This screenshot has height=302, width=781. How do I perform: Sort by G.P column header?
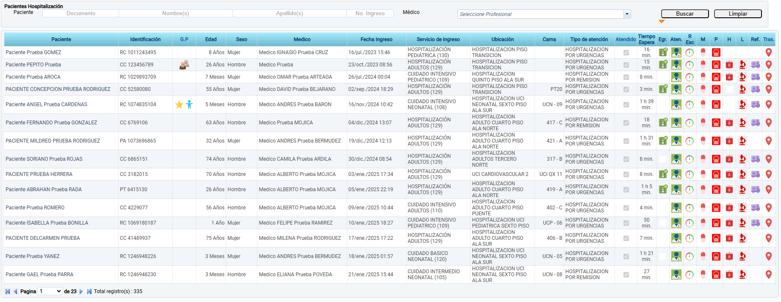coord(184,39)
